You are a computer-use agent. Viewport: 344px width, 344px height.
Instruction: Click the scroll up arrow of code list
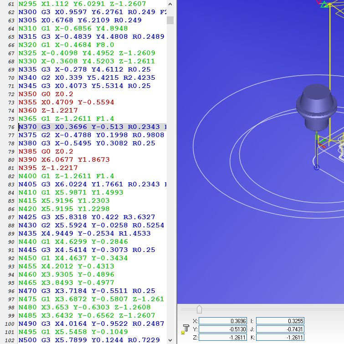170,4
